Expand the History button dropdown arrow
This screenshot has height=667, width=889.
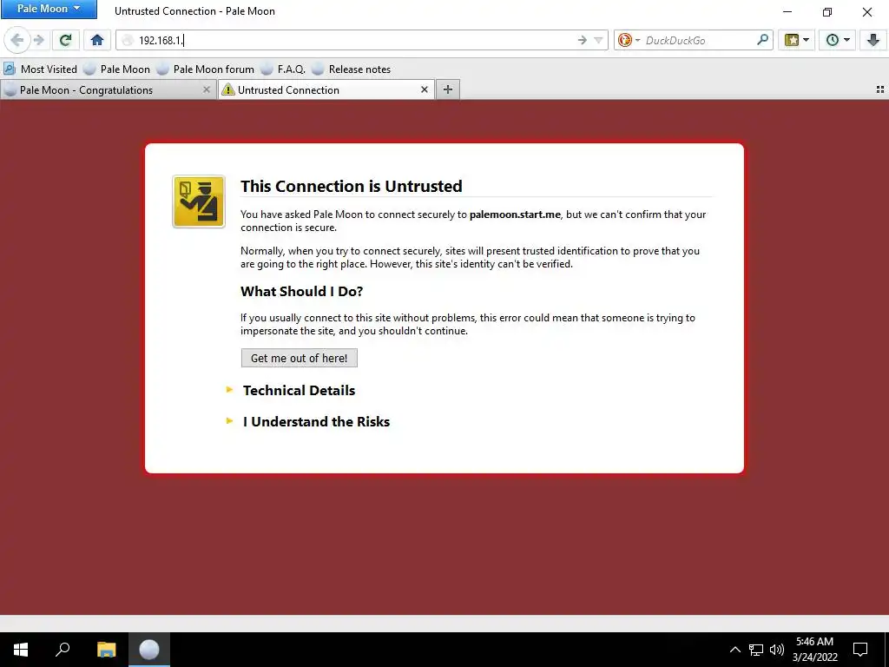click(x=847, y=40)
